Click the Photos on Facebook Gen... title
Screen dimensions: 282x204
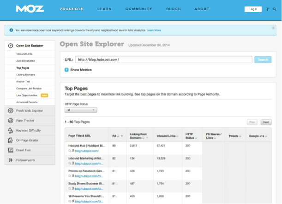[86, 171]
